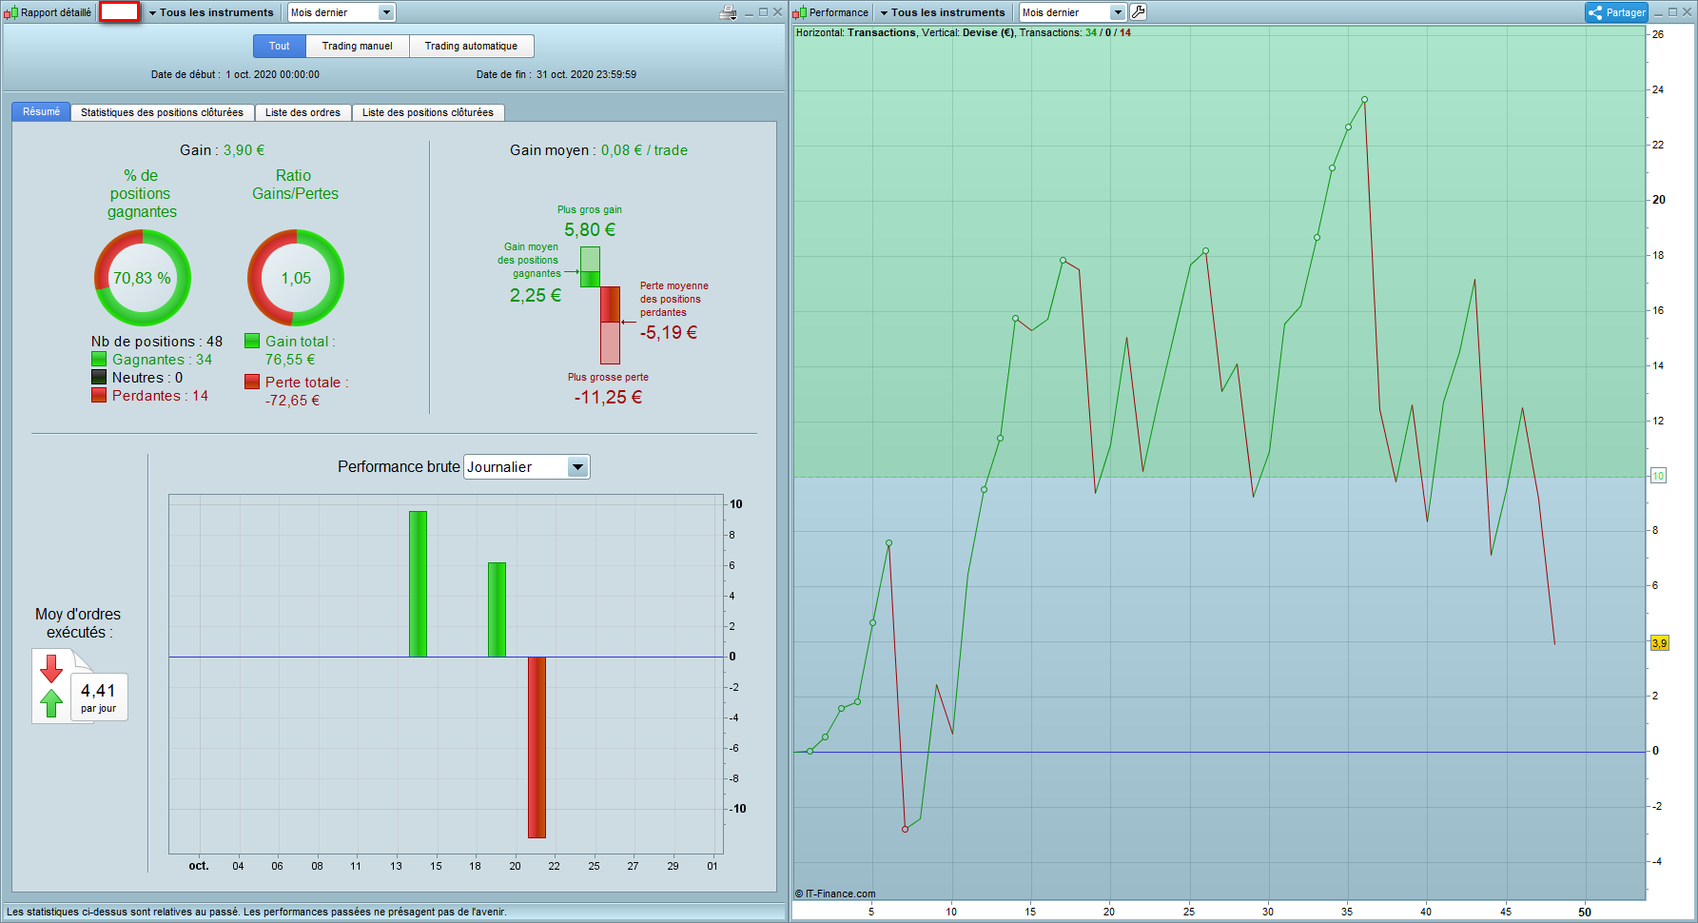
Task: Click the 2,25 € average gain value
Action: pyautogui.click(x=536, y=295)
